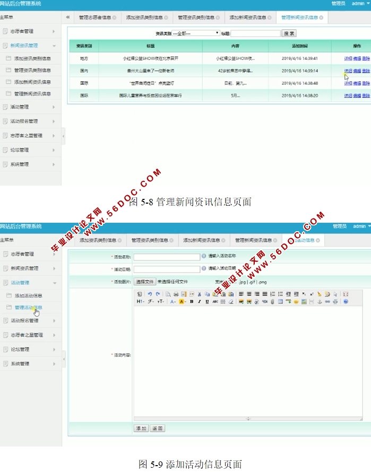This screenshot has height=472, width=371.
Task: Focus the 活动名称 input field
Action: pyautogui.click(x=167, y=257)
